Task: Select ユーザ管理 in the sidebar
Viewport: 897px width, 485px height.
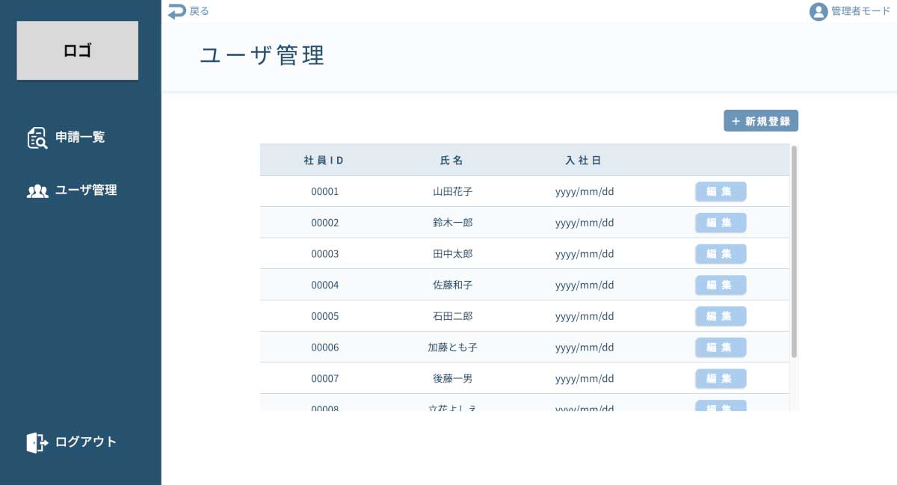Action: pos(86,191)
